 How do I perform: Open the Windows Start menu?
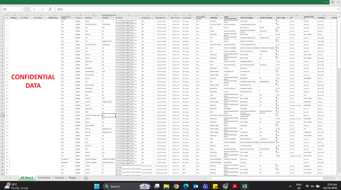click(x=97, y=186)
